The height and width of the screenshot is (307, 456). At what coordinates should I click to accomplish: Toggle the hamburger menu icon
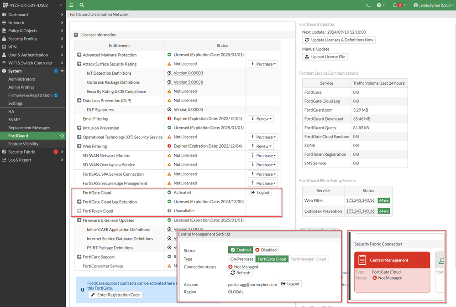click(71, 5)
